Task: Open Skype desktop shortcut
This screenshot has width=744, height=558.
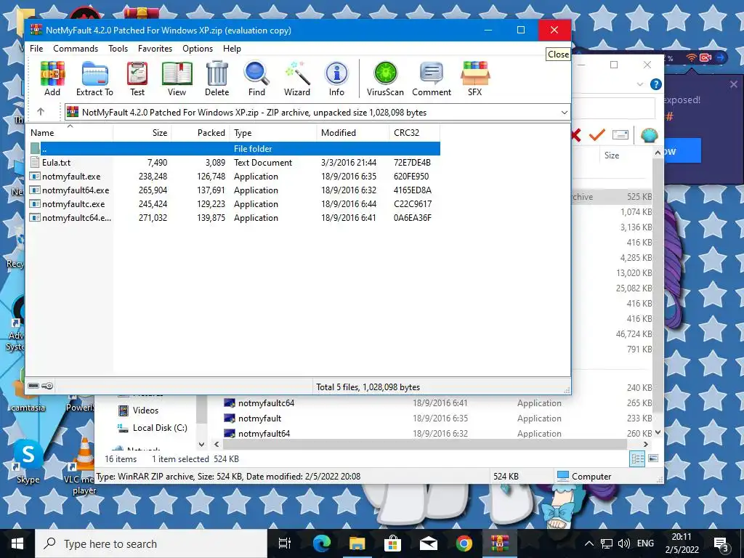Action: coord(28,461)
